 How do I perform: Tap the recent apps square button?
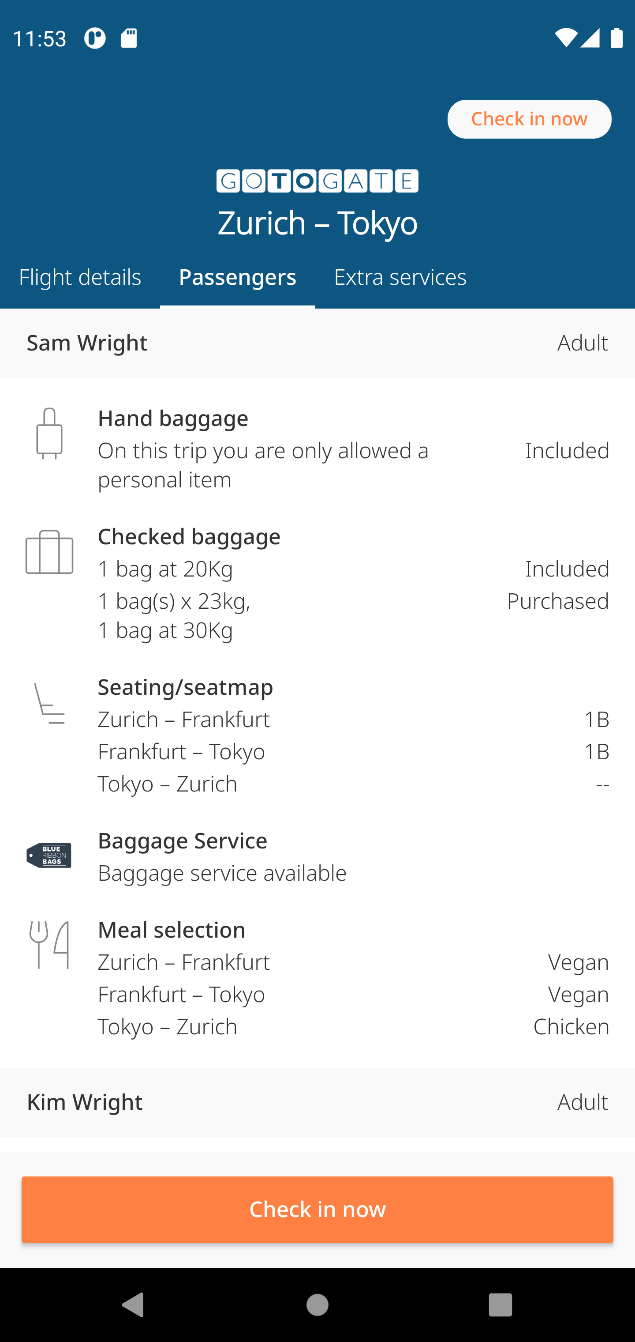(500, 1304)
